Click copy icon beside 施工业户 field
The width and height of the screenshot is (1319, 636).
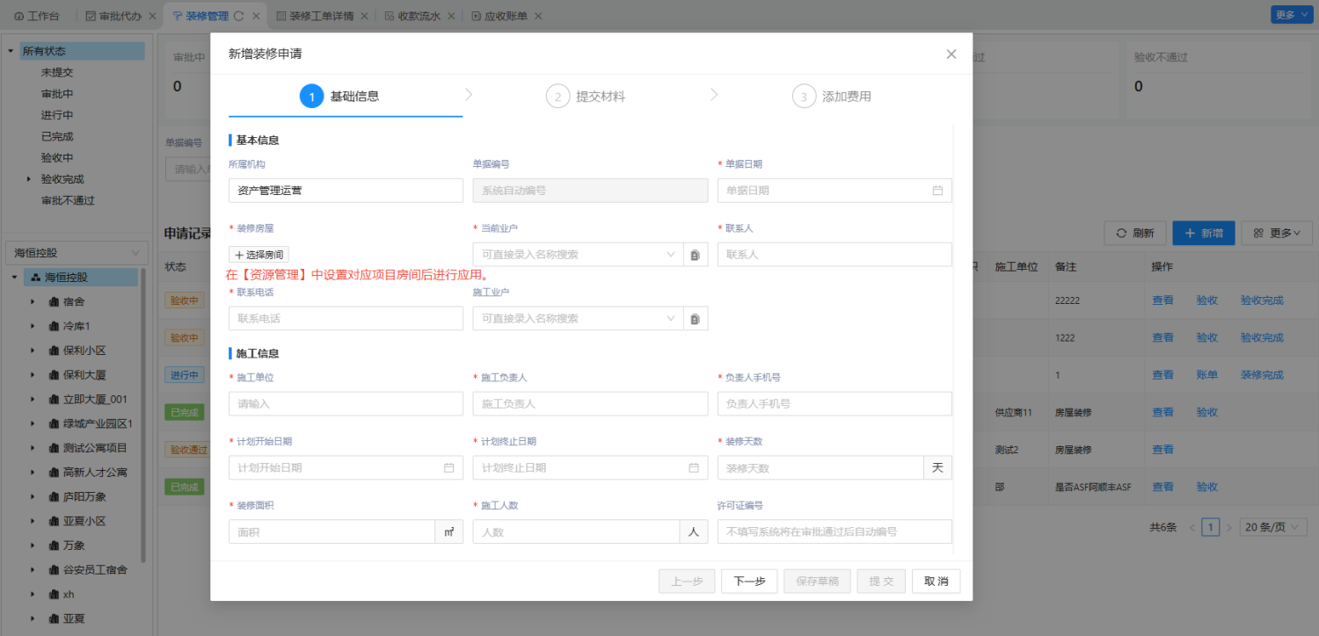click(696, 319)
